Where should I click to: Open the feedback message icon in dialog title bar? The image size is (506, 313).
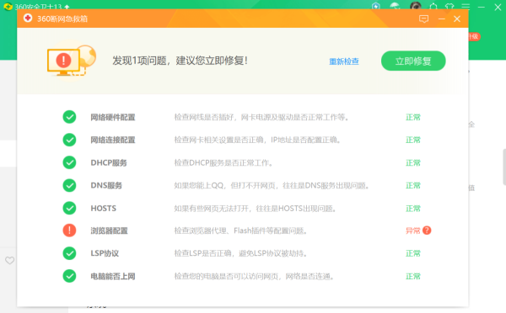pyautogui.click(x=423, y=19)
